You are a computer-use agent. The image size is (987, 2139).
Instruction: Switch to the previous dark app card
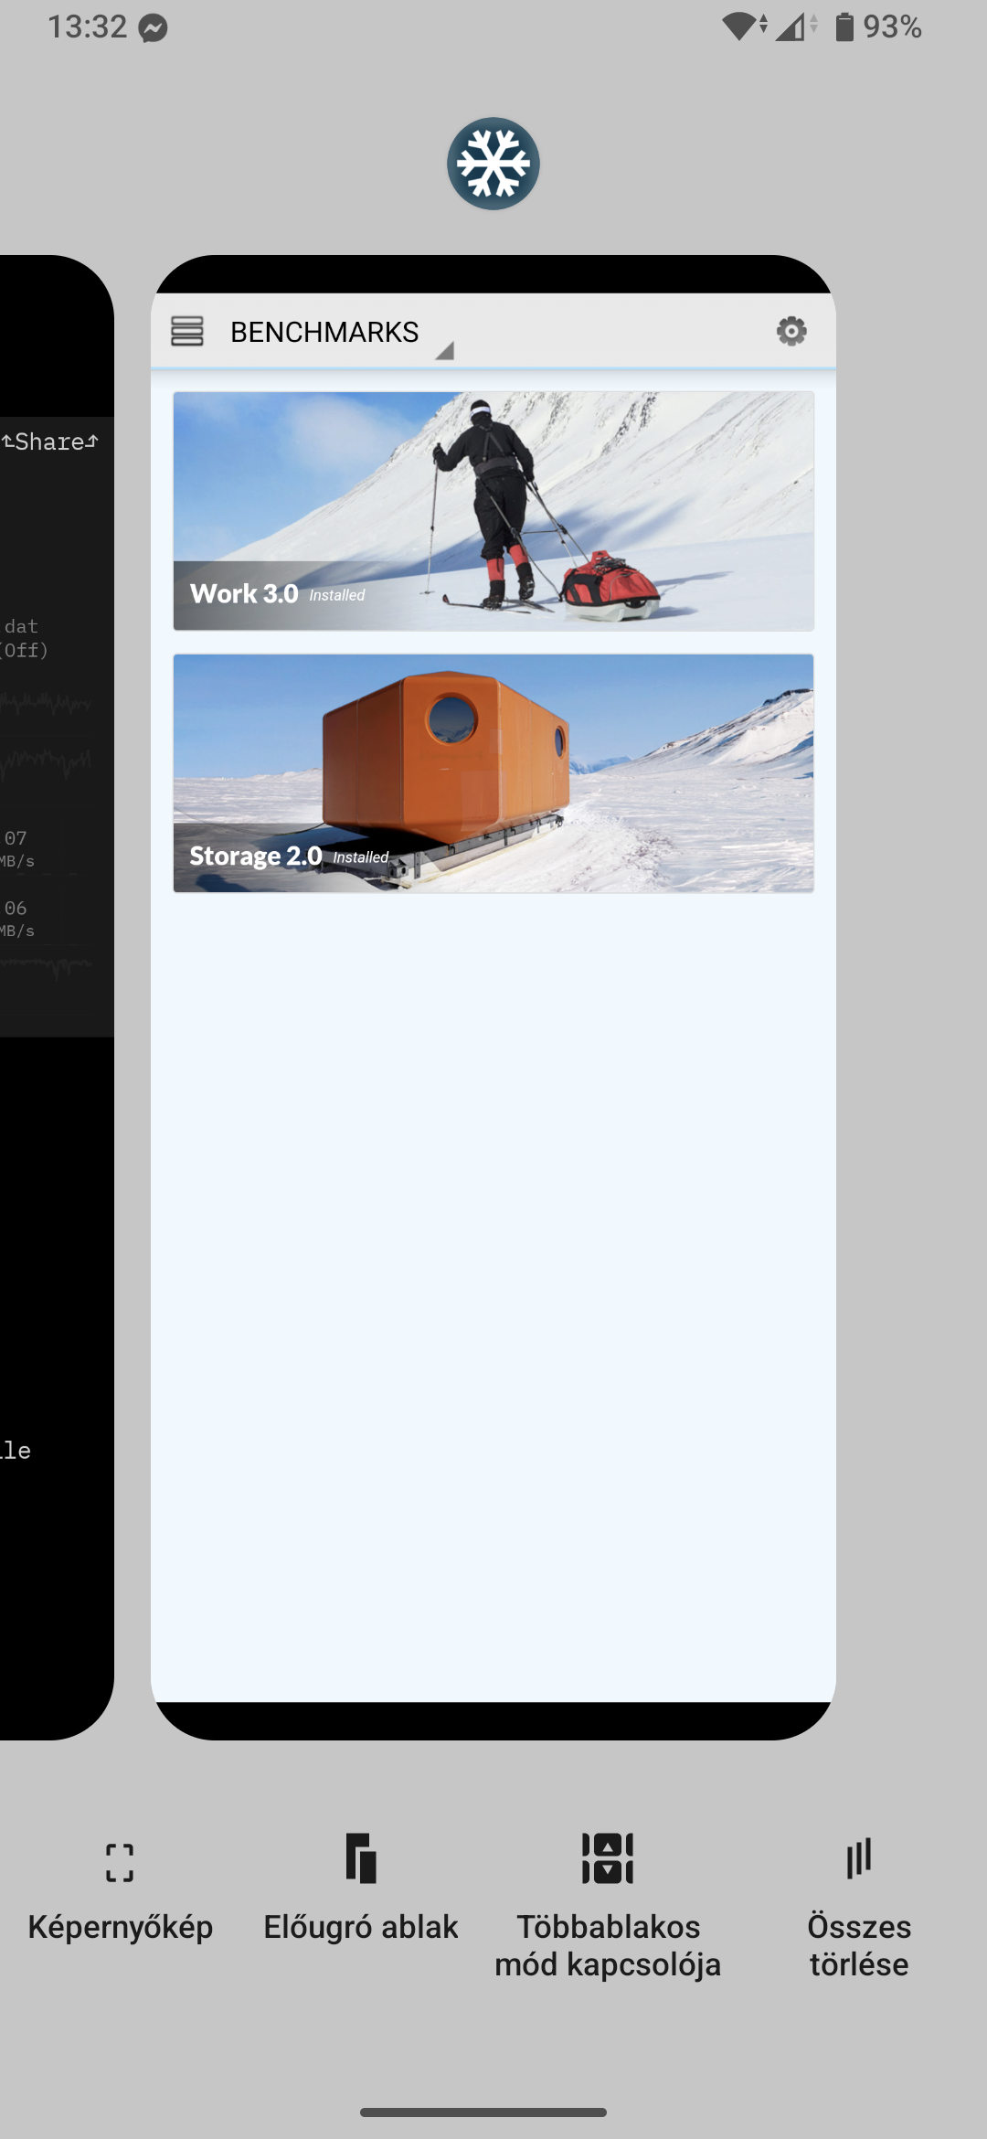57,997
